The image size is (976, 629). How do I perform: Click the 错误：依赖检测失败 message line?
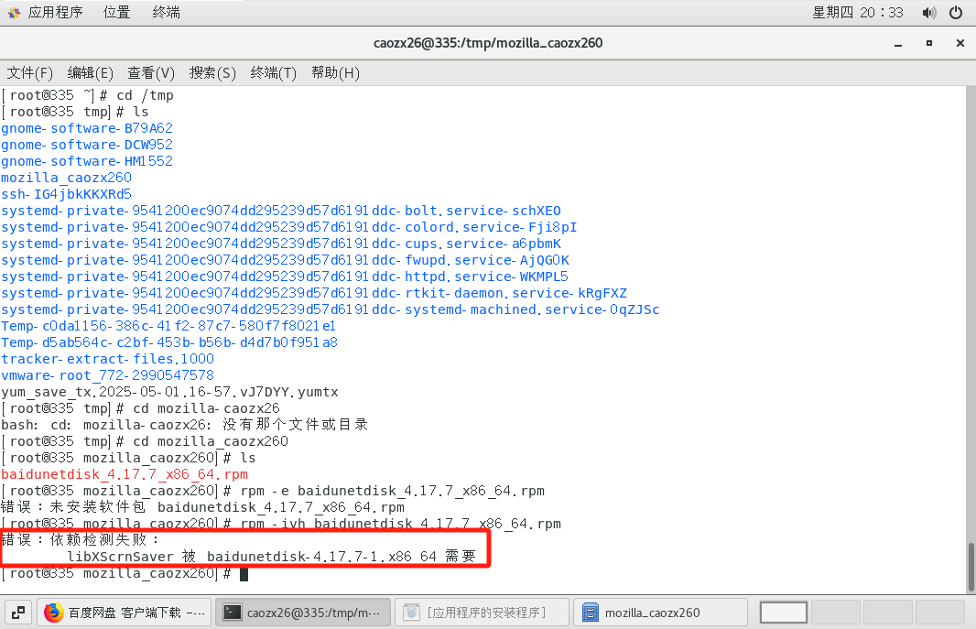coord(81,539)
